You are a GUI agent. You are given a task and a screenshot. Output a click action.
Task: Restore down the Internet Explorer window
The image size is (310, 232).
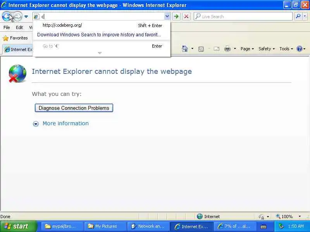[296, 5]
